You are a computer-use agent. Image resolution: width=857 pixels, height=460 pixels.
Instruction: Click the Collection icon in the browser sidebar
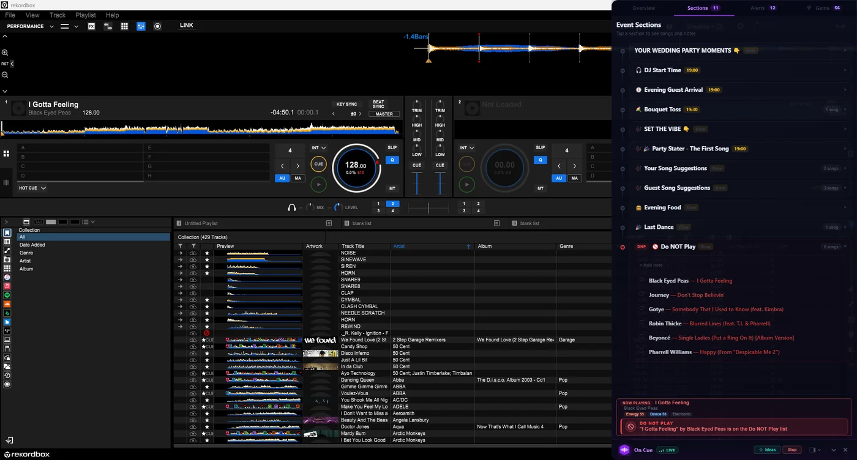[x=7, y=233]
